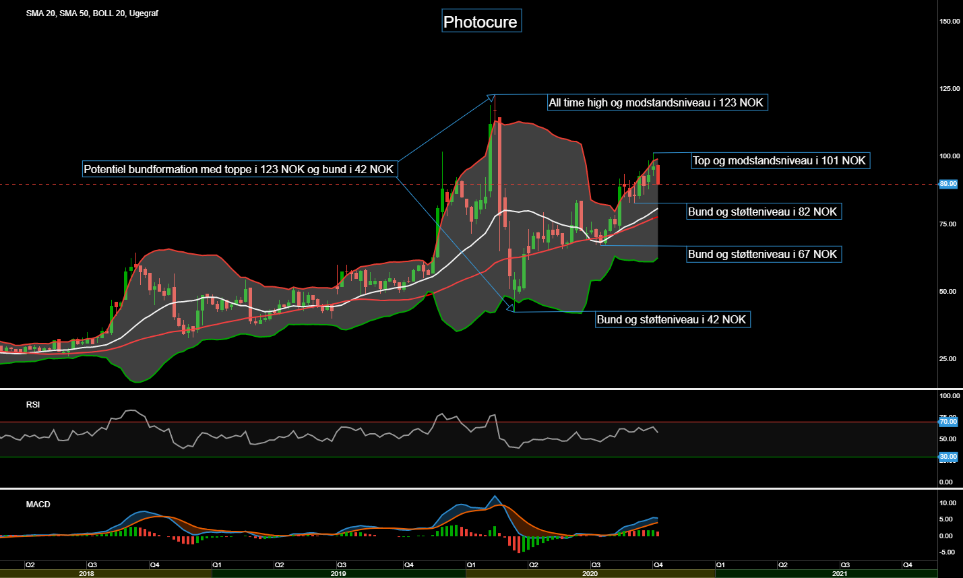The height and width of the screenshot is (578, 963).
Task: Click the Q1 marker for 2020
Action: 471,565
